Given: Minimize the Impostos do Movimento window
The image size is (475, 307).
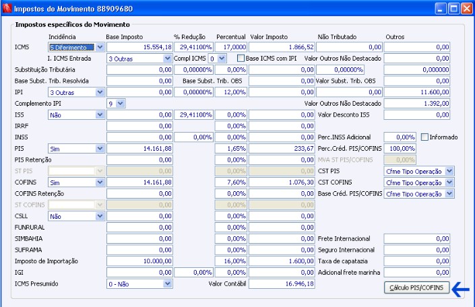Looking at the screenshot, I should coord(441,9).
